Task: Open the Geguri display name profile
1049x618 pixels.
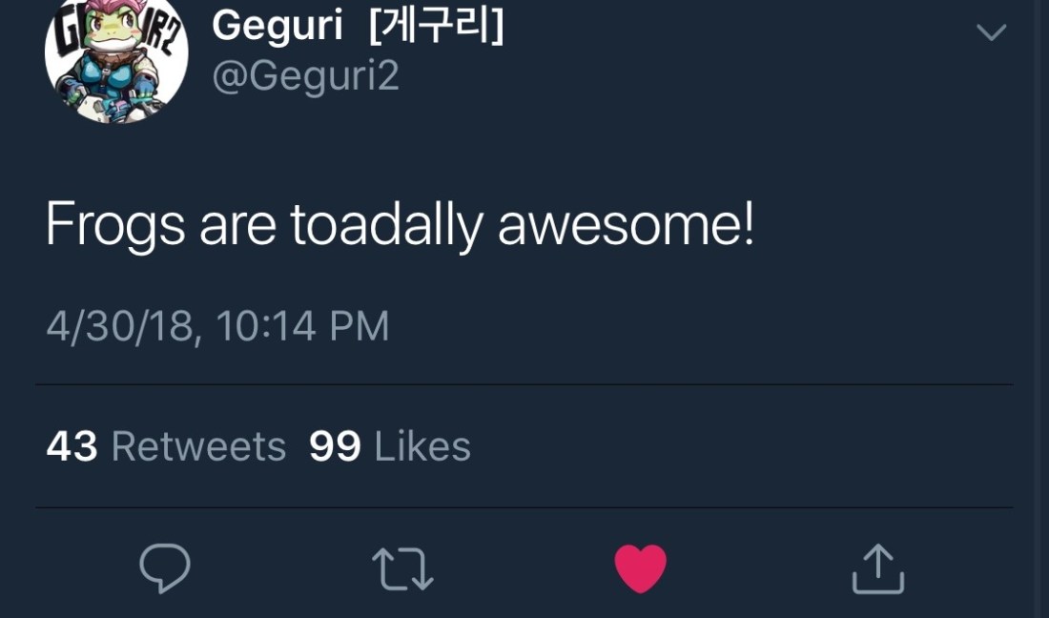Action: tap(277, 26)
